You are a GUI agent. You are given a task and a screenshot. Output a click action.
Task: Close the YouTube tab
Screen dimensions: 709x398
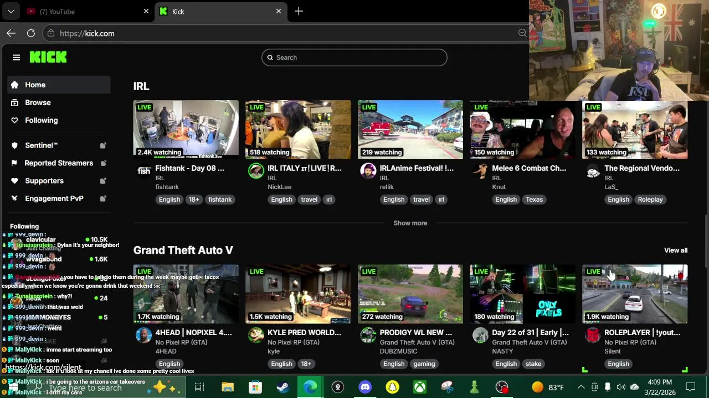(x=146, y=11)
